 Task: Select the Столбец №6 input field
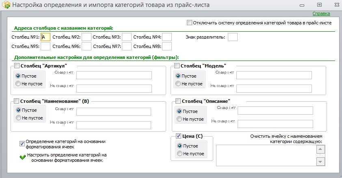point(87,46)
